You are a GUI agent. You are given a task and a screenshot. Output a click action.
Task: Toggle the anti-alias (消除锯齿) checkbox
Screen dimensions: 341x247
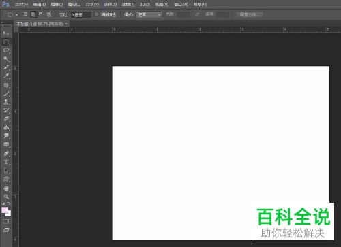point(96,15)
